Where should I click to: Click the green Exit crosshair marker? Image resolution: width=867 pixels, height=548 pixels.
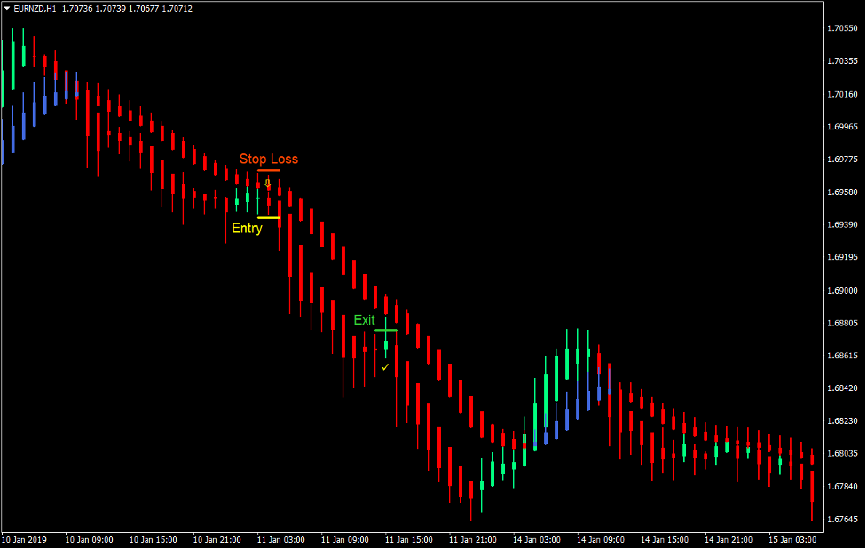point(385,328)
